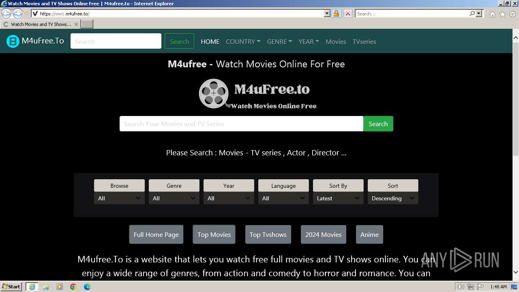Click the volume speaker tray icon
Image resolution: width=519 pixels, height=292 pixels.
[461, 287]
